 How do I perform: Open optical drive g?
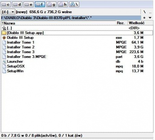click(x=51, y=4)
